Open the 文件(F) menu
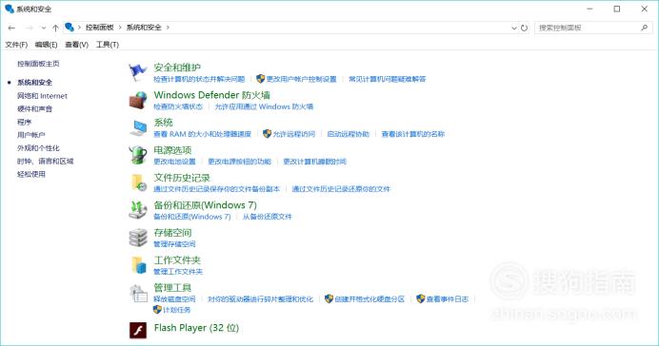The height and width of the screenshot is (346, 659). point(16,45)
